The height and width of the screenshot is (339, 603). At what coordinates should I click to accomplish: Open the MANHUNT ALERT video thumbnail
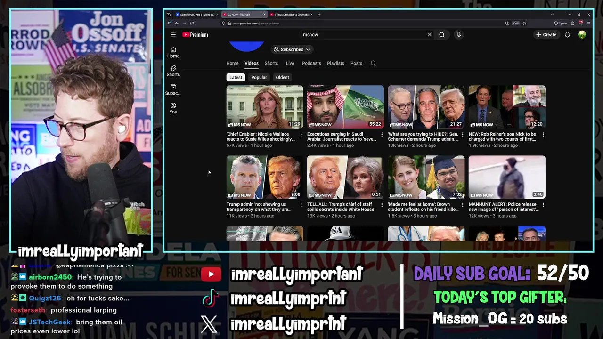point(507,177)
